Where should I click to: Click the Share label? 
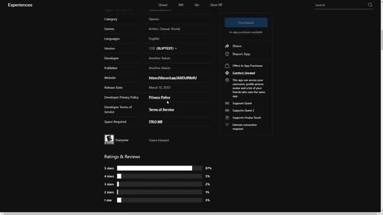(237, 46)
